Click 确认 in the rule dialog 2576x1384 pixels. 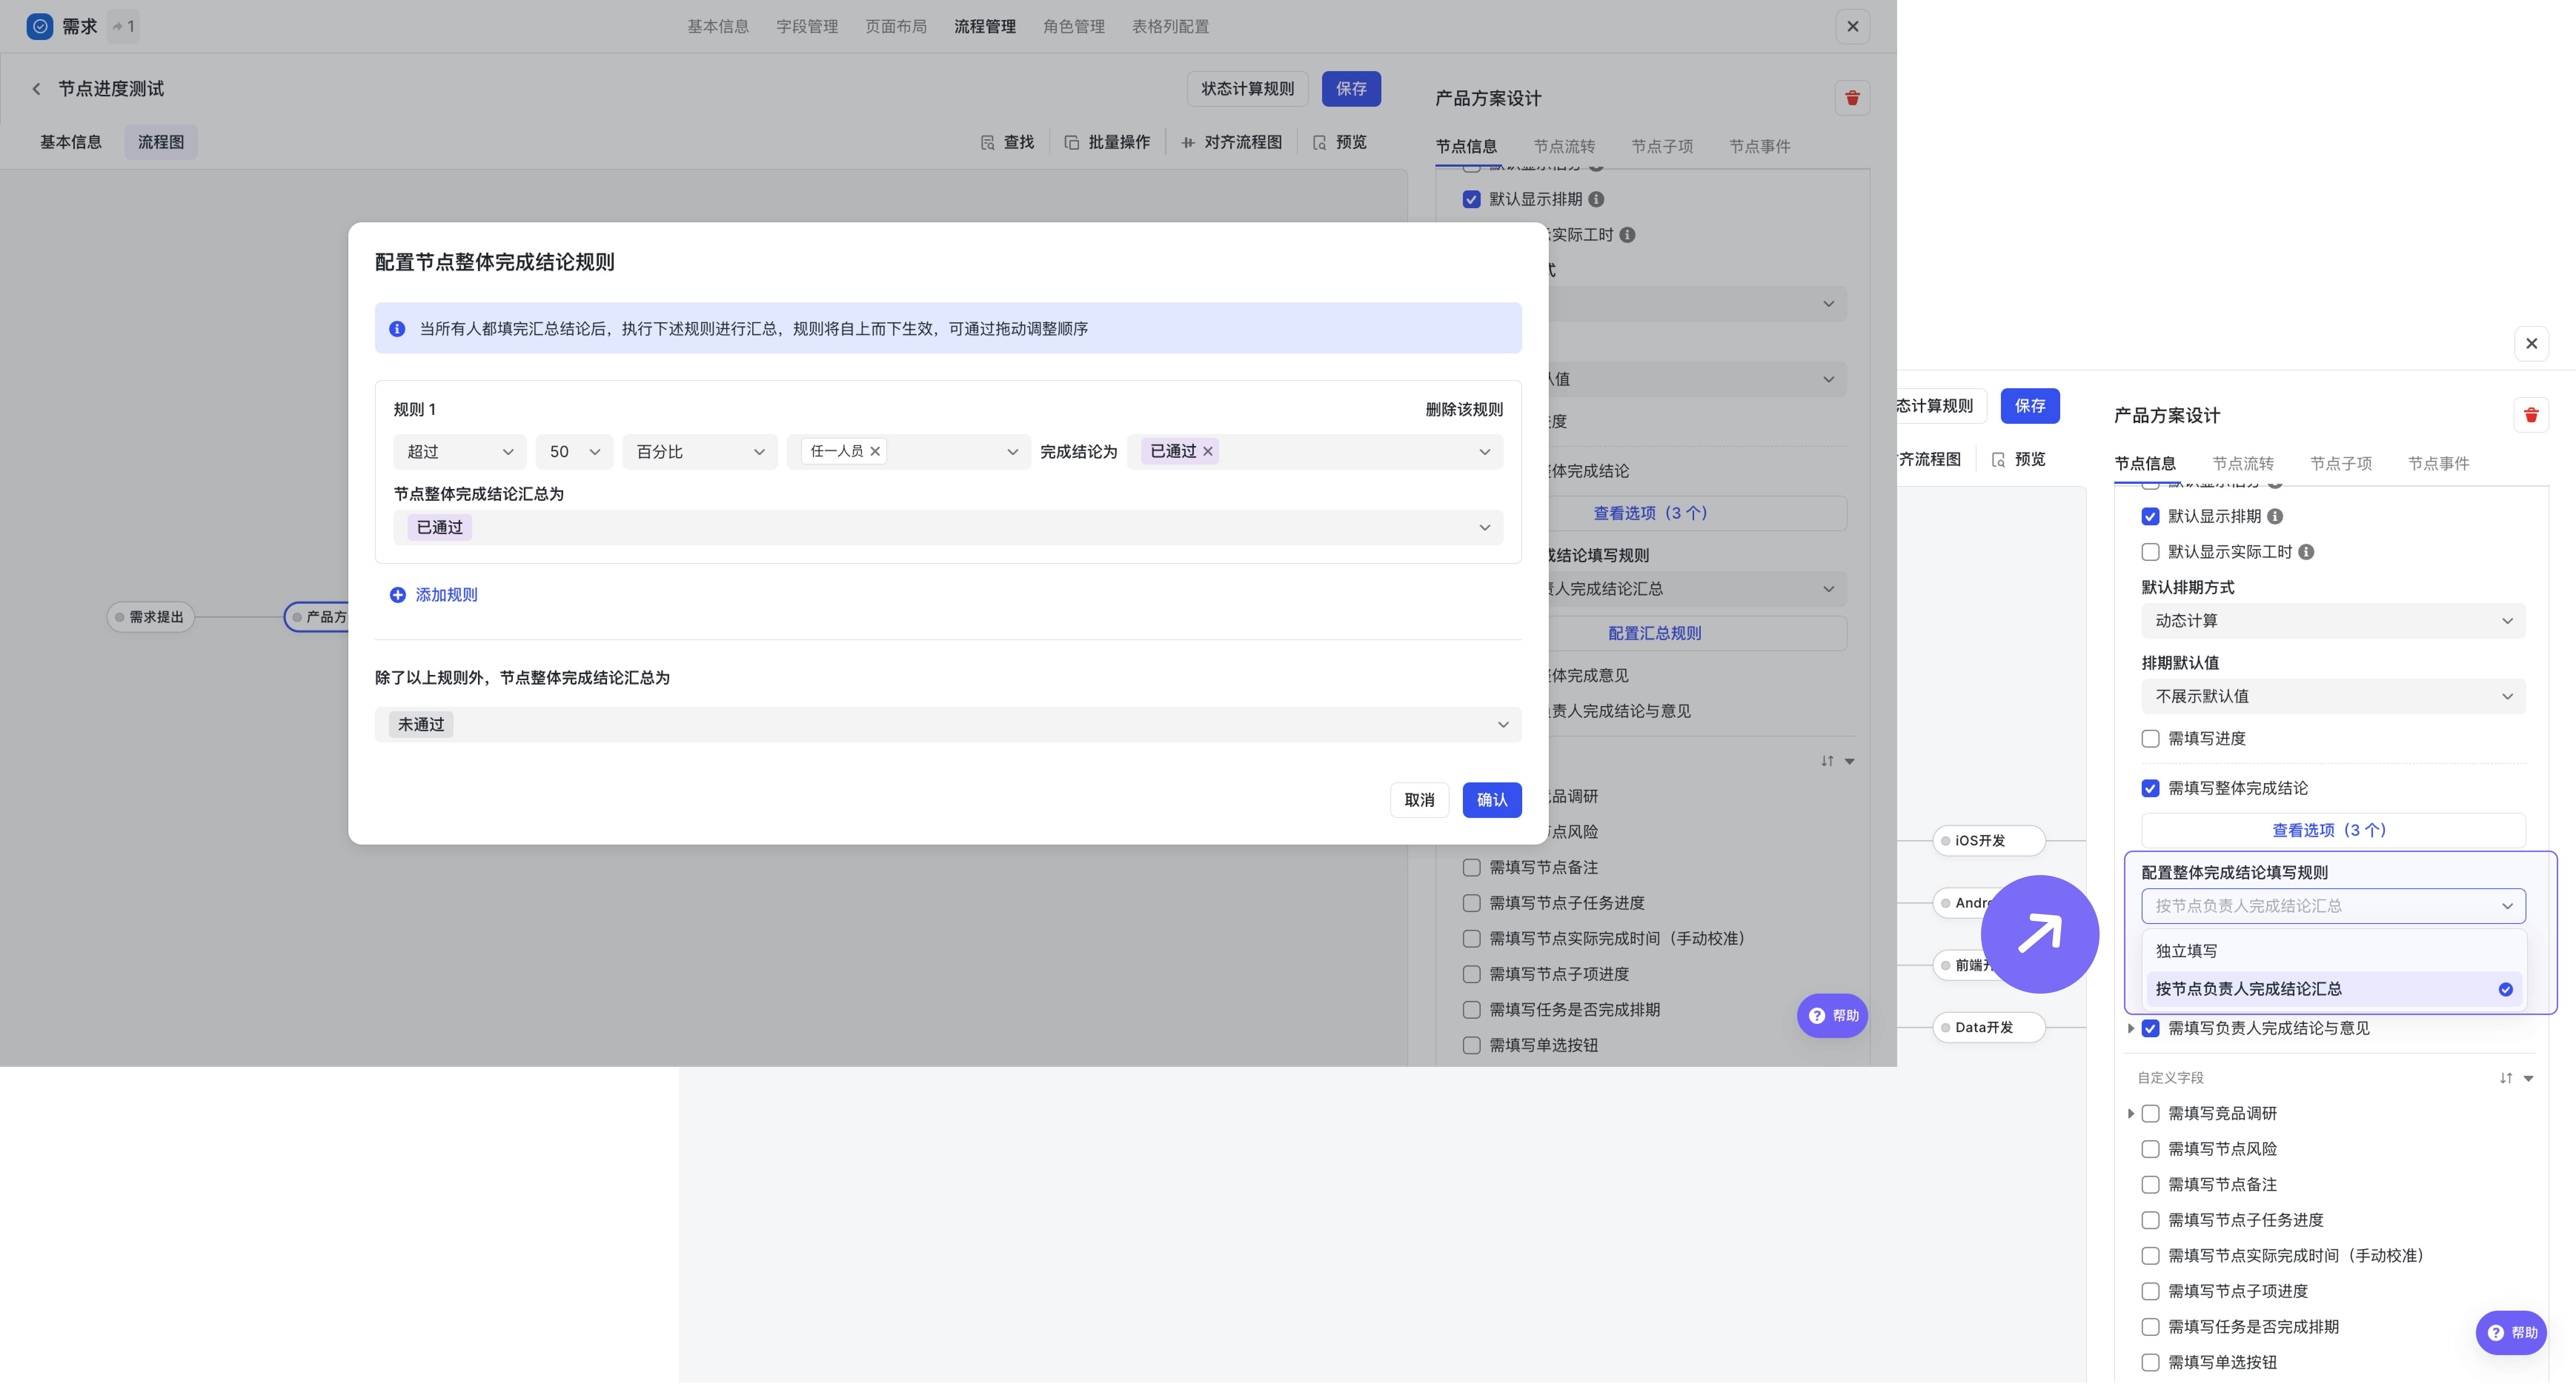(1492, 801)
